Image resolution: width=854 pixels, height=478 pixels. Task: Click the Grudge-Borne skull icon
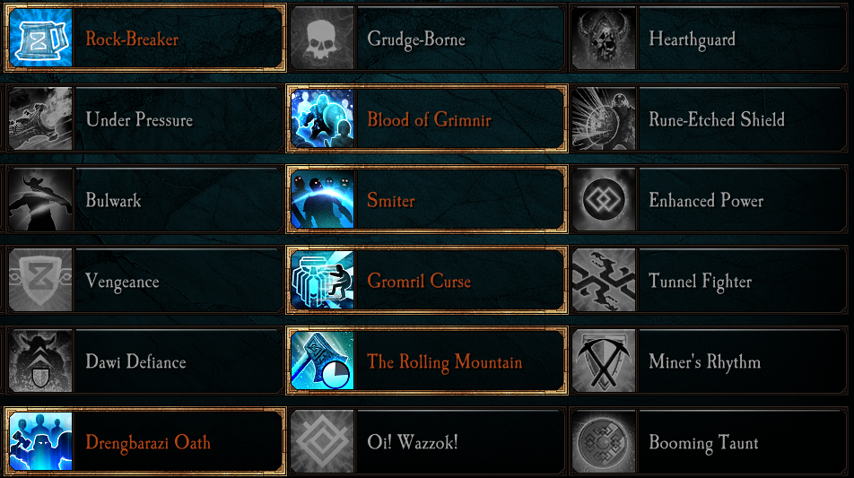point(322,38)
